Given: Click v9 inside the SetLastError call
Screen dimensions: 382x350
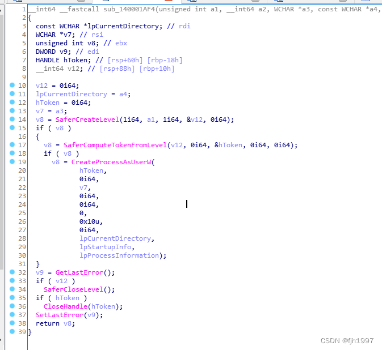Looking at the screenshot, I should 91,315.
